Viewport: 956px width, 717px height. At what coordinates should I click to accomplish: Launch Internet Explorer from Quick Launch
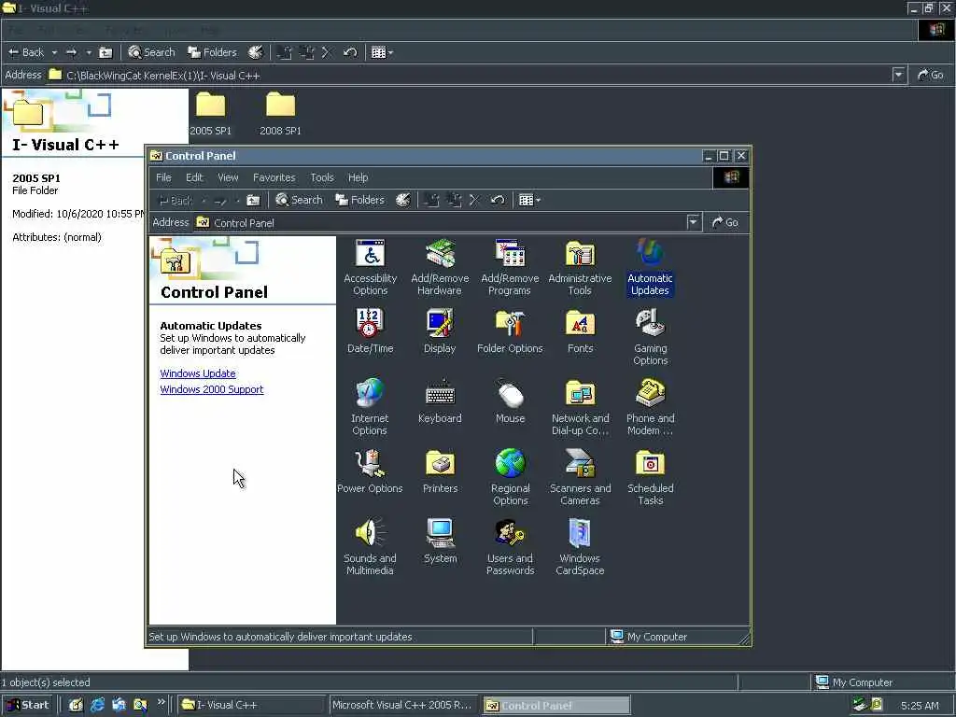click(97, 705)
